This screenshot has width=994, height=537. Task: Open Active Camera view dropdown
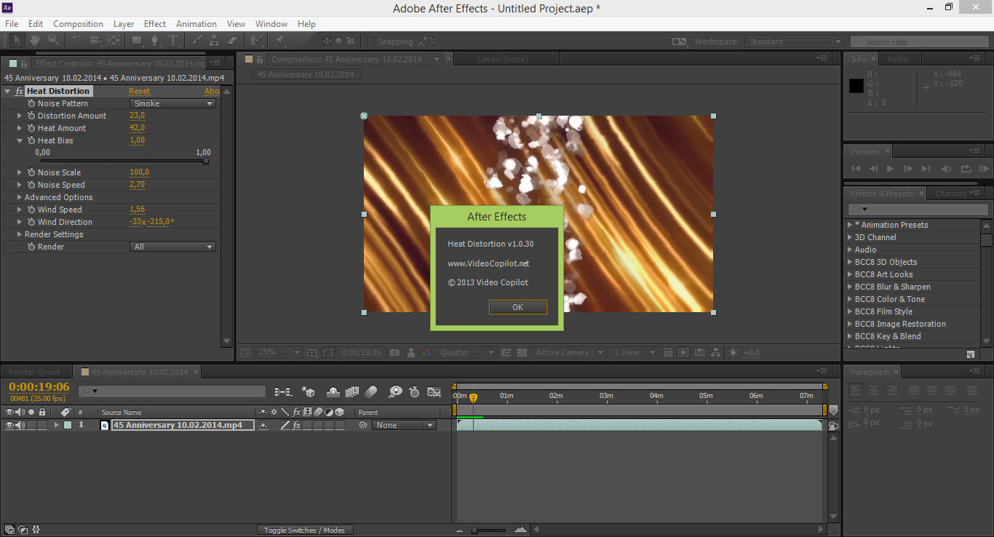(568, 352)
